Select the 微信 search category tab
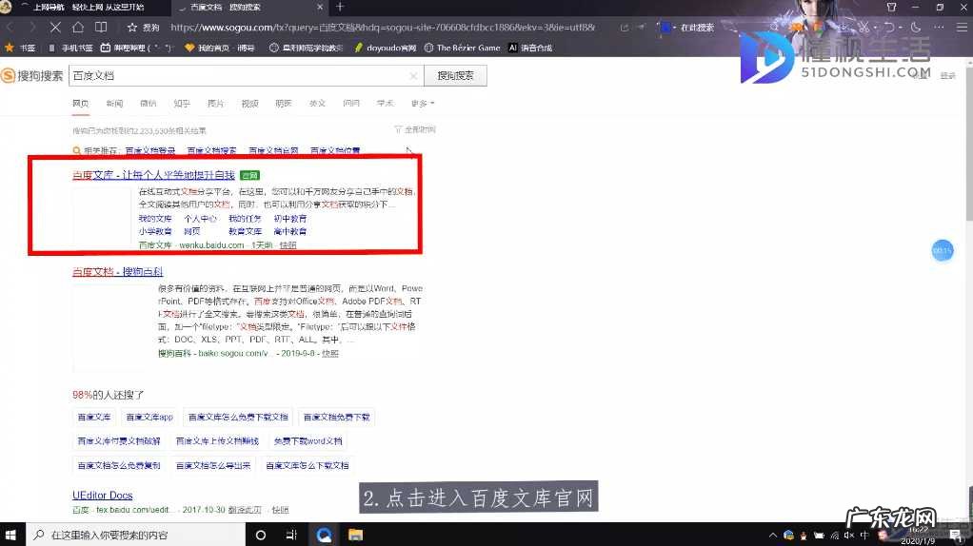 click(x=149, y=104)
